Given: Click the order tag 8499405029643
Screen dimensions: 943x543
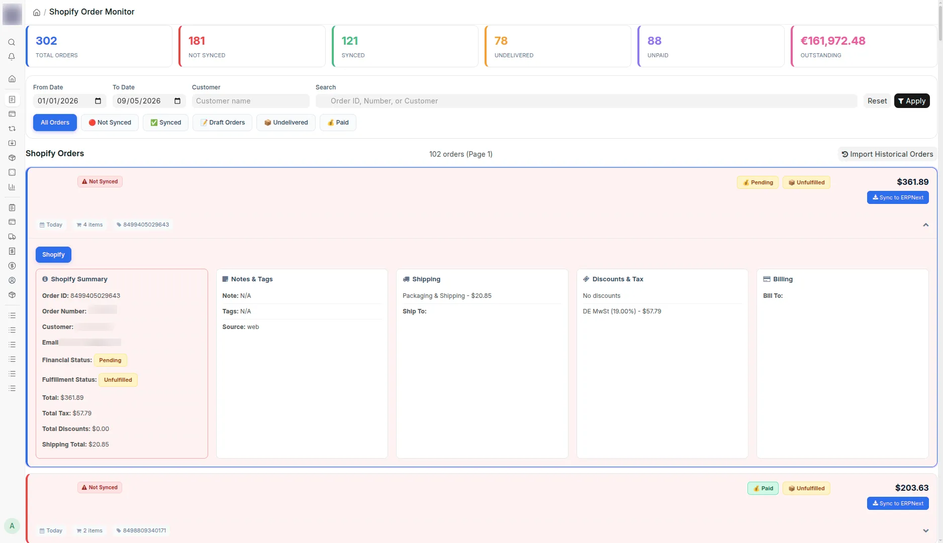Looking at the screenshot, I should click(143, 225).
